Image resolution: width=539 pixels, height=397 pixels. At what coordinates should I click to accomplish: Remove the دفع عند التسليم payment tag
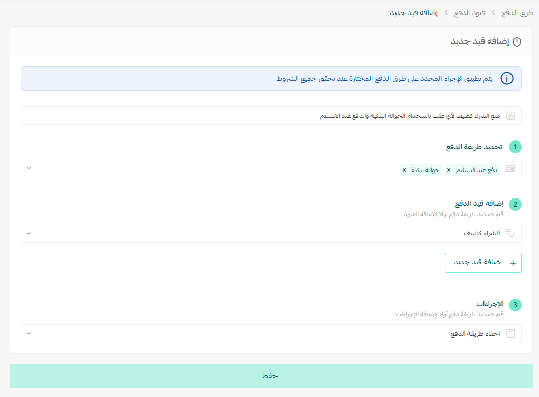pos(448,169)
